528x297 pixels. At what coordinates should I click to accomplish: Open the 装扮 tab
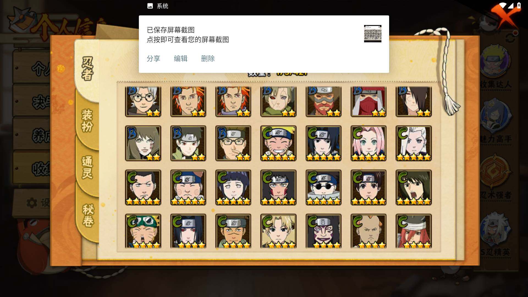tap(87, 121)
